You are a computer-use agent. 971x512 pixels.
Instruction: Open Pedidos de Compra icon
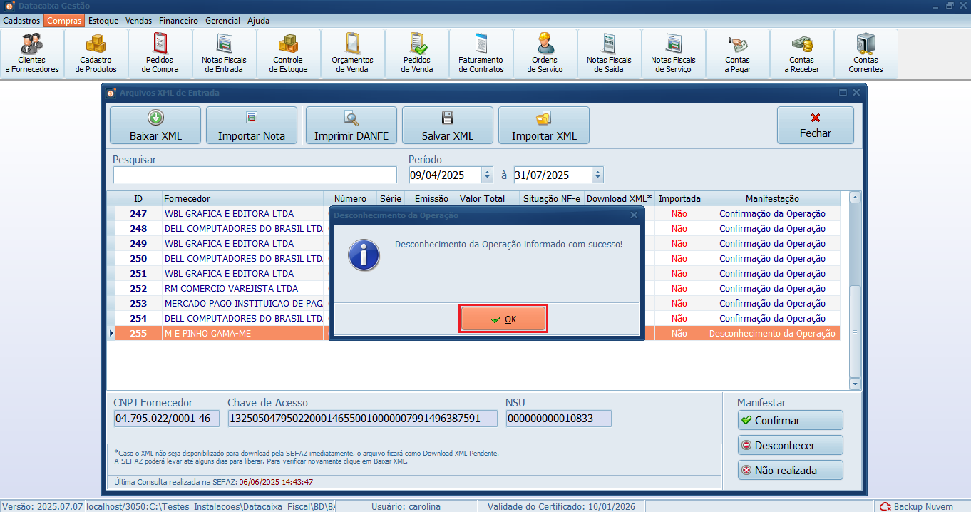click(x=160, y=53)
